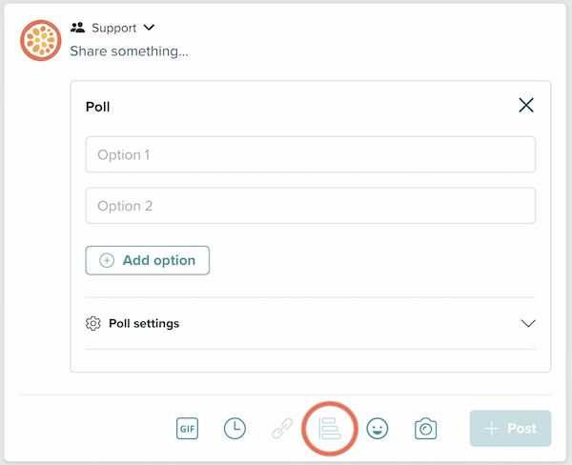572x465 pixels.
Task: Click the orange profile avatar
Action: pos(41,40)
